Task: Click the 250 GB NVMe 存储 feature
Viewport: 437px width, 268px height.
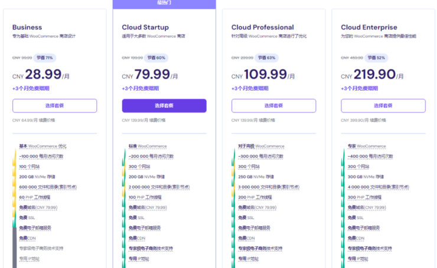Action: (x=256, y=177)
